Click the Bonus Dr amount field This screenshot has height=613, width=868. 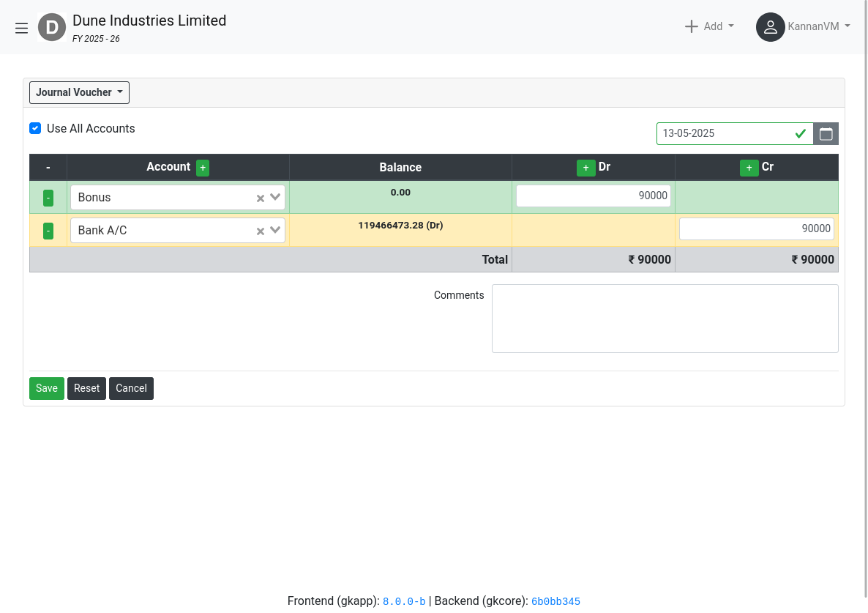pos(594,196)
